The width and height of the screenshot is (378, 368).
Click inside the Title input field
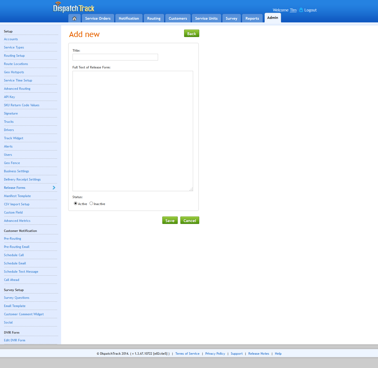point(115,57)
